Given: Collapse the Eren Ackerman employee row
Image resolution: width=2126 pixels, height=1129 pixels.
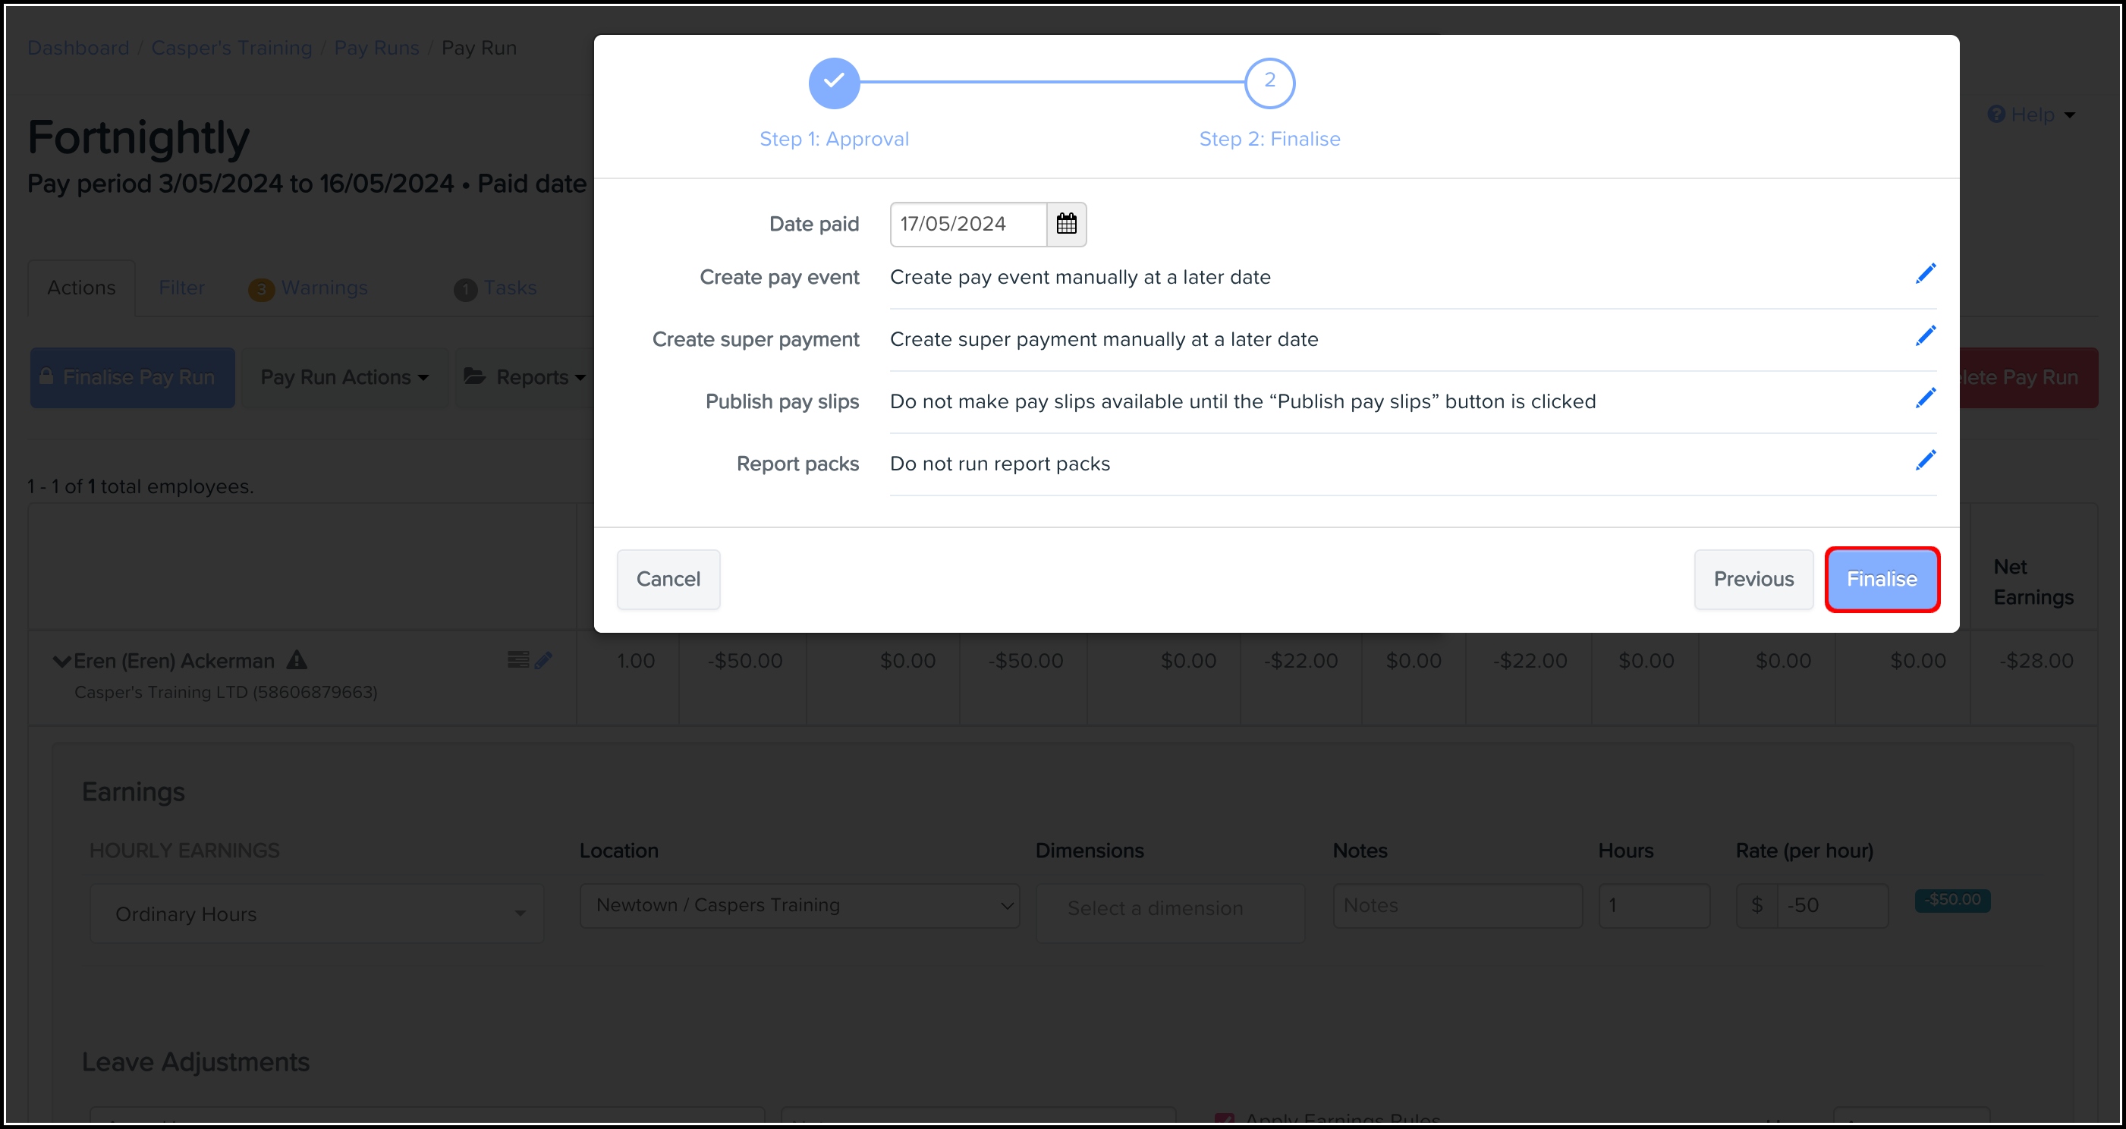Looking at the screenshot, I should coord(61,662).
